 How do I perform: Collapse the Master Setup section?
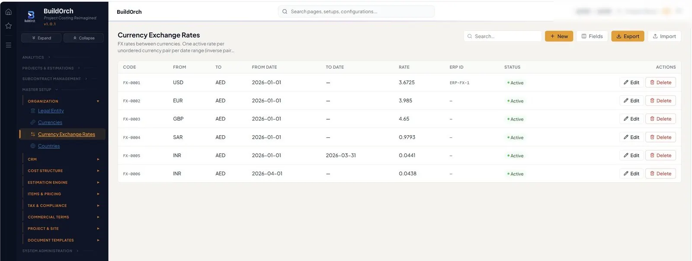pos(40,90)
